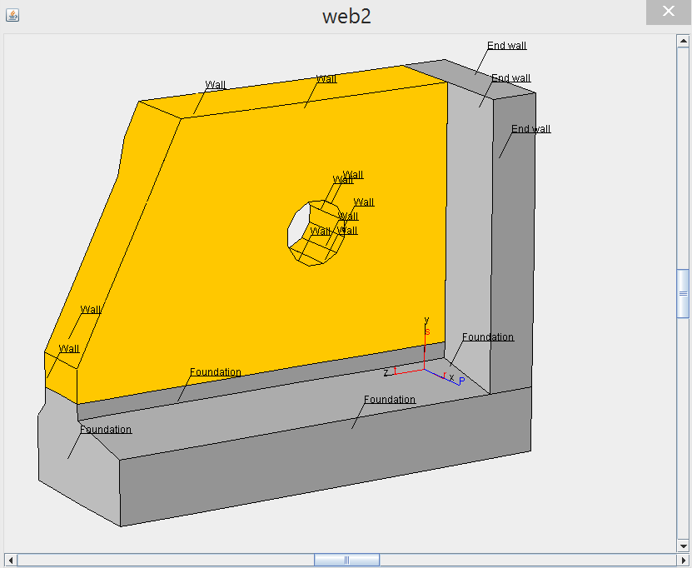Select the Wall label right of the hole
The height and width of the screenshot is (568, 692).
[364, 202]
